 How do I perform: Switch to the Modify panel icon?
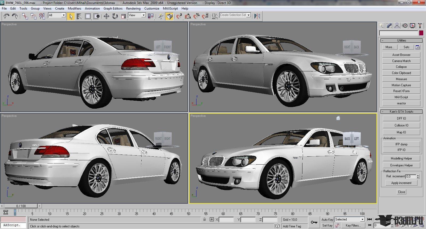tap(389, 26)
